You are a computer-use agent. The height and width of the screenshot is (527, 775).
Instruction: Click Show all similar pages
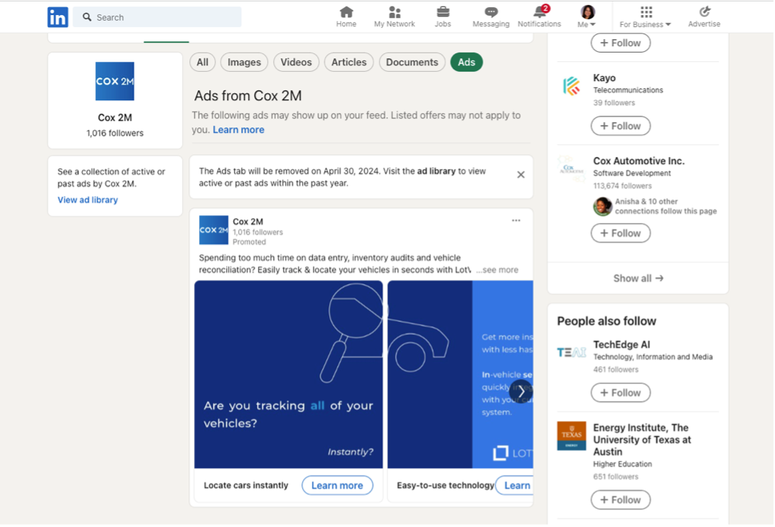(638, 278)
